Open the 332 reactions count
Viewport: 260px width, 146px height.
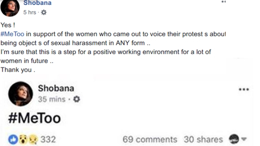click(x=48, y=139)
